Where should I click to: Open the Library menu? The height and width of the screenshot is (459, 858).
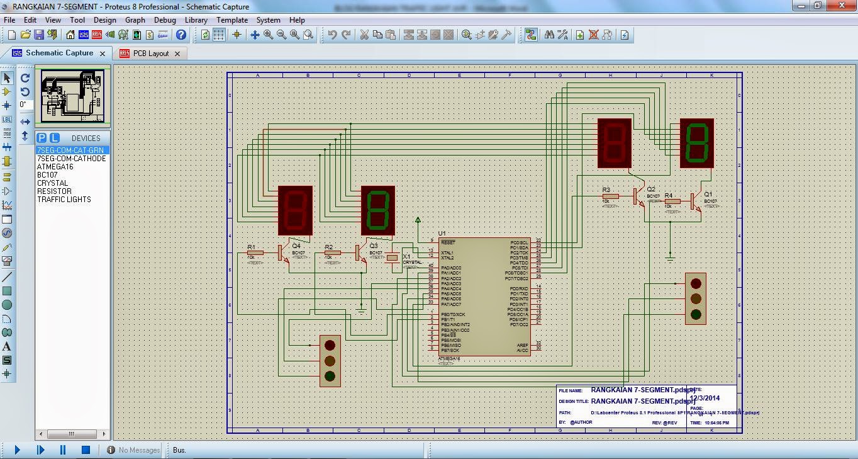coord(196,20)
